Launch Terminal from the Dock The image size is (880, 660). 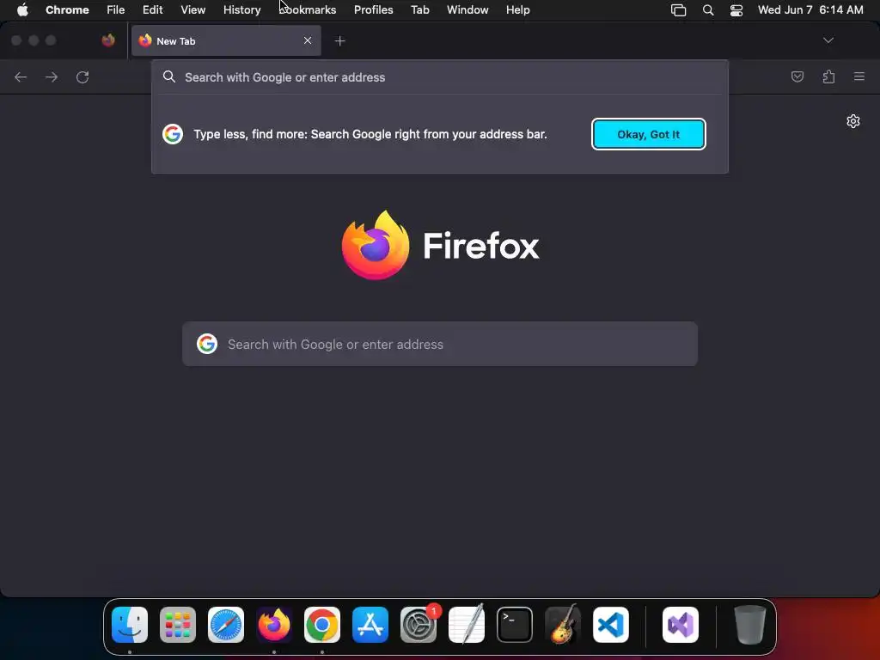[x=515, y=625]
